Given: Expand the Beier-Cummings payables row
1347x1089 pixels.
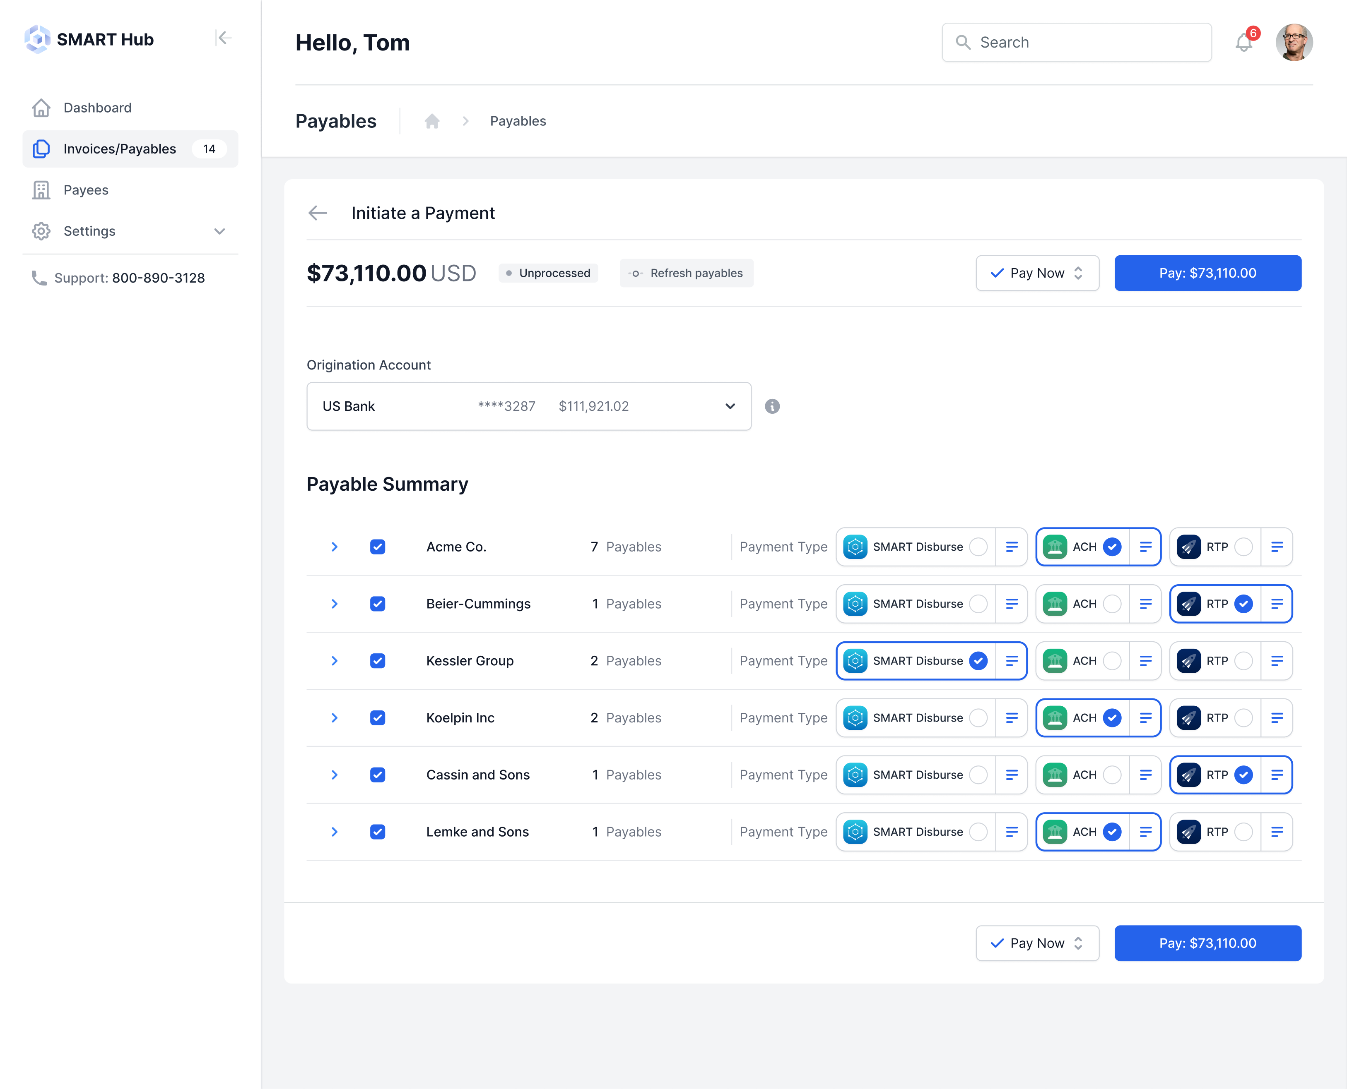Looking at the screenshot, I should pos(335,604).
